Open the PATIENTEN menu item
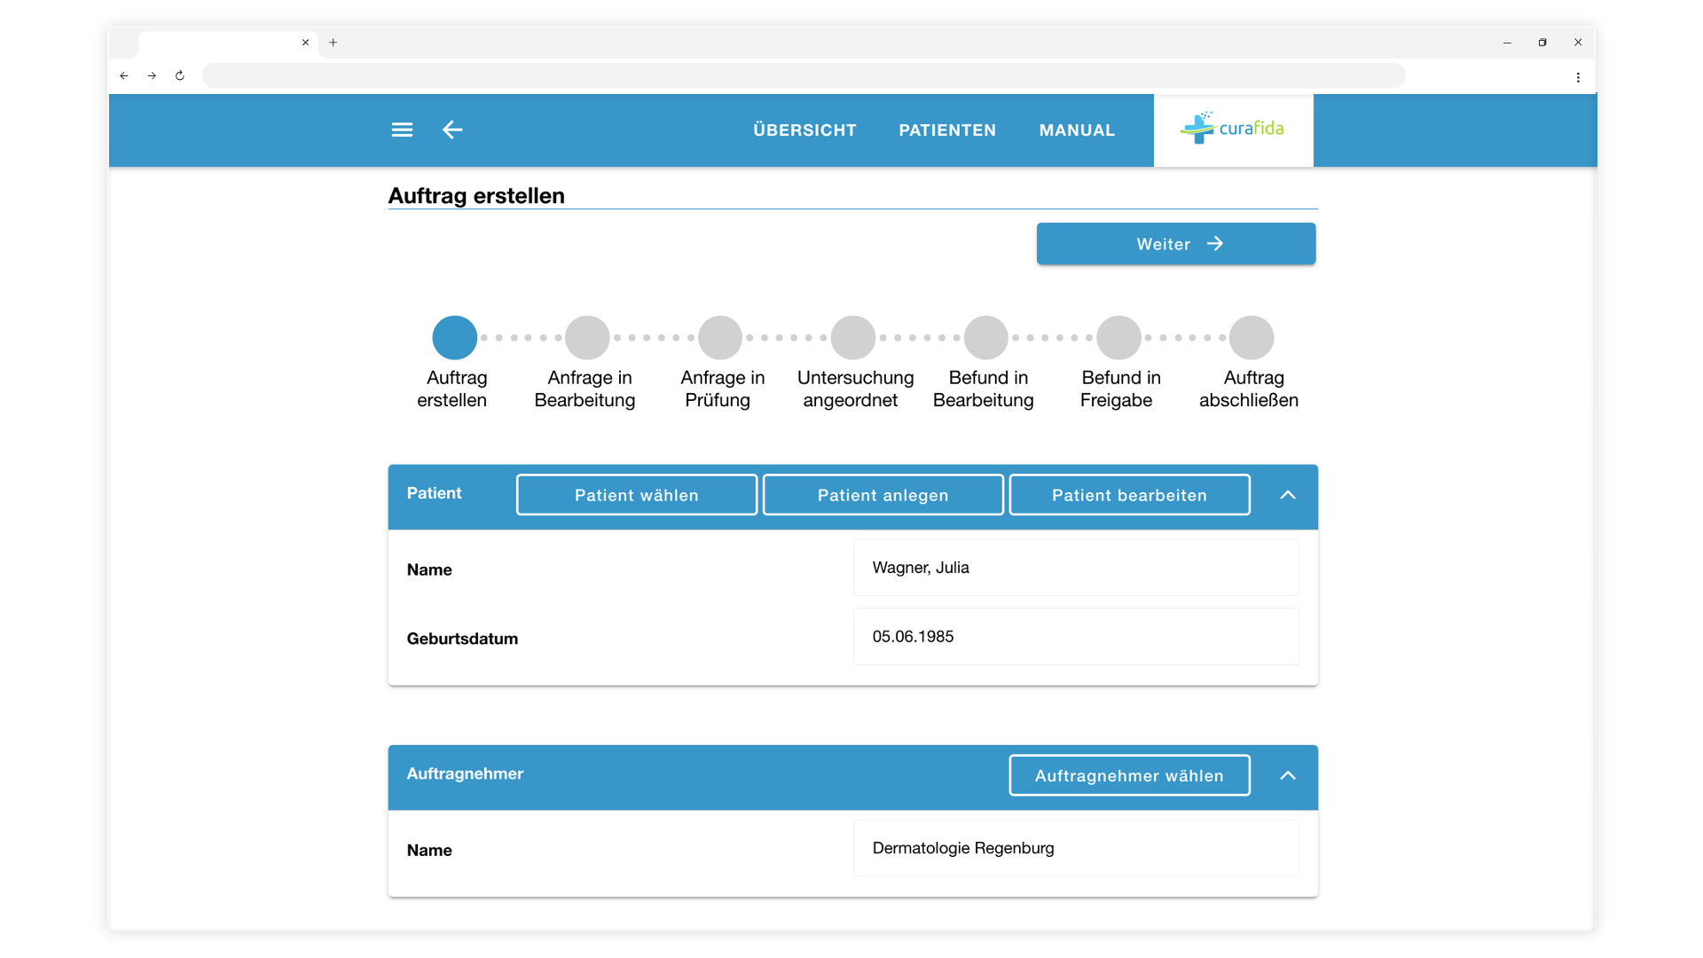Viewport: 1703px width, 958px height. [947, 130]
